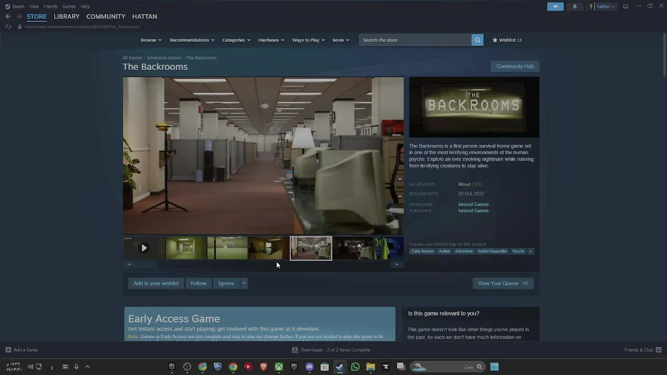The image size is (667, 375).
Task: Open the hattan account dropdown
Action: 606,6
